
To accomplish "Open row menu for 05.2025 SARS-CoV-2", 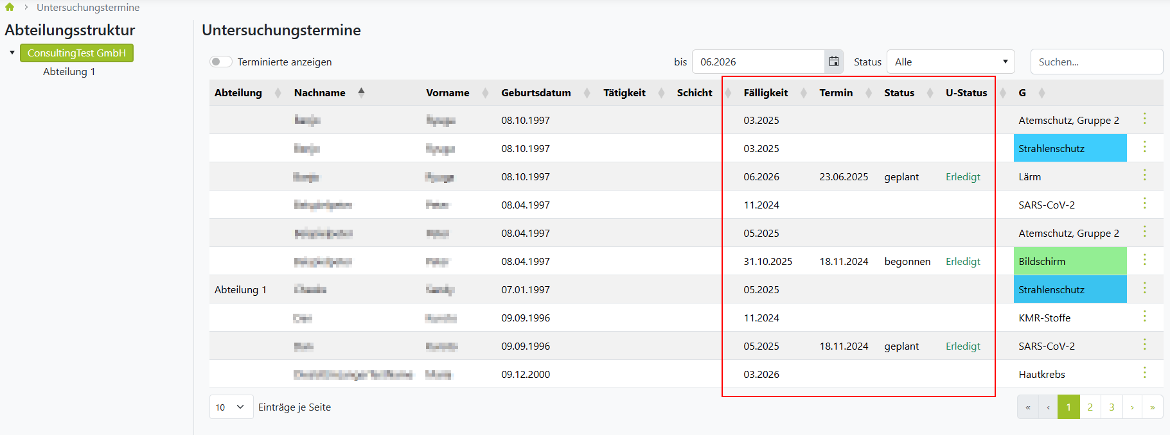I will click(1144, 345).
